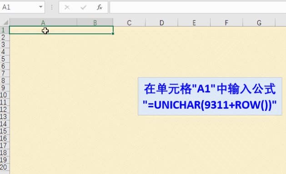
Task: Select column B header
Action: pyautogui.click(x=95, y=23)
